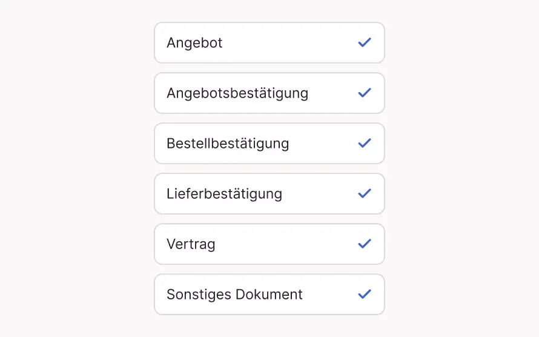Click the blue checkmark next to Angebot
539x337 pixels.
coord(364,42)
